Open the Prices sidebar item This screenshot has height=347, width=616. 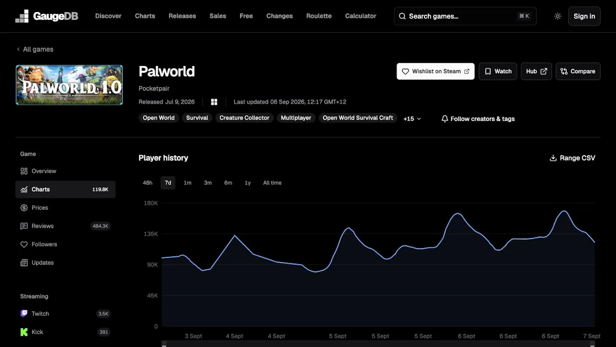point(65,208)
